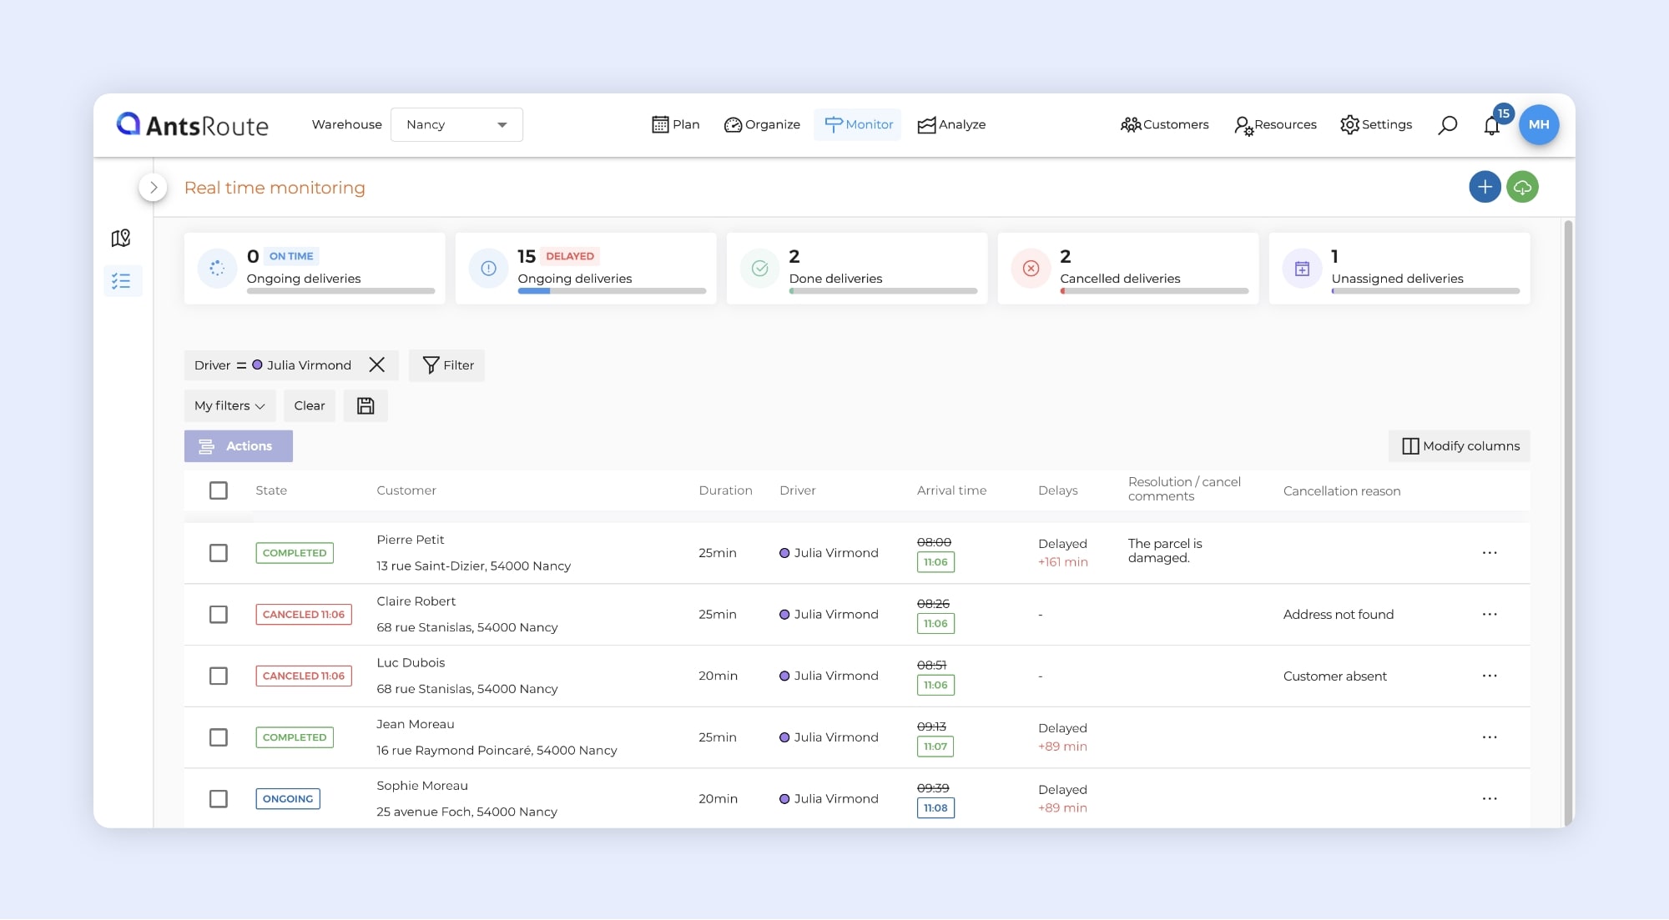Open the map view sidebar icon

click(x=121, y=239)
